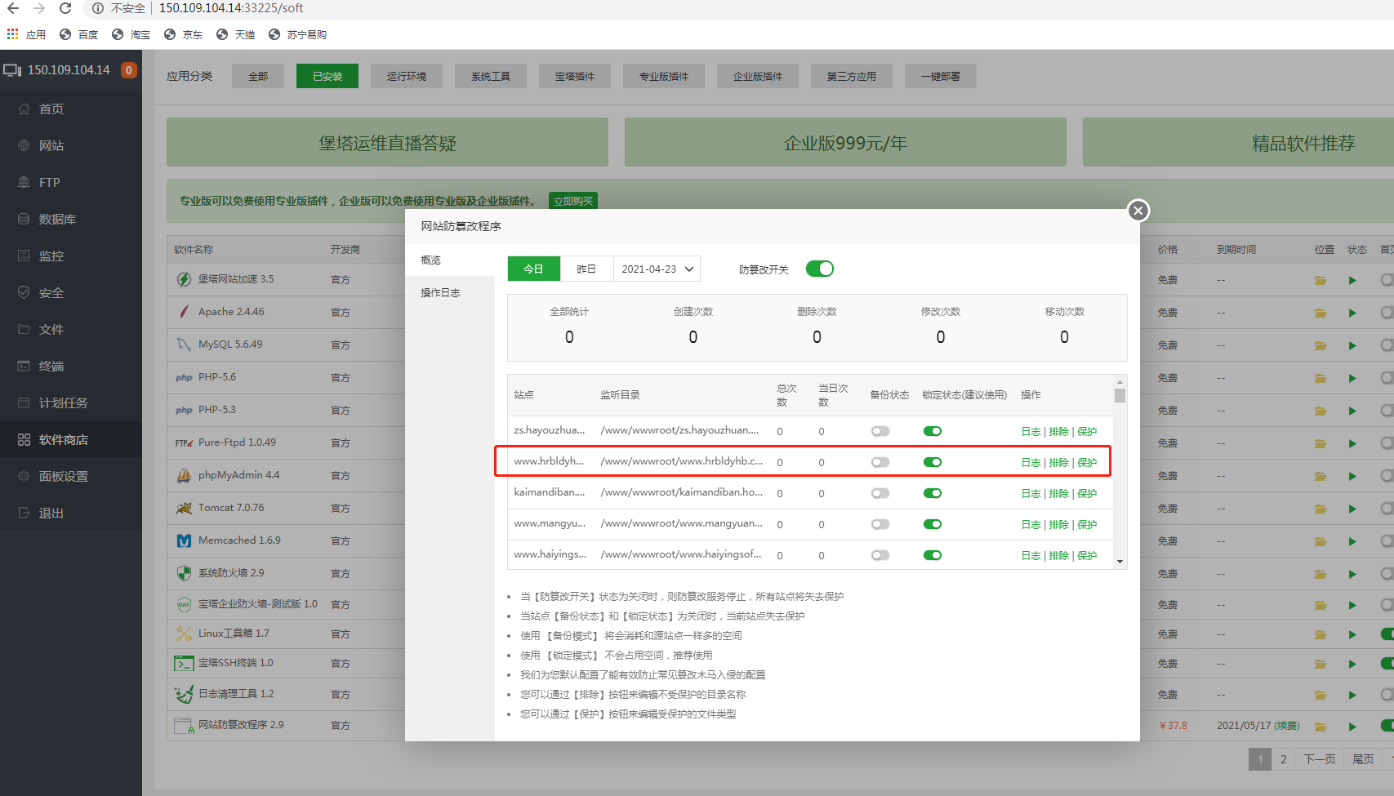This screenshot has height=796, width=1394.
Task: Click the 企业版999元/年 banner
Action: coord(845,143)
